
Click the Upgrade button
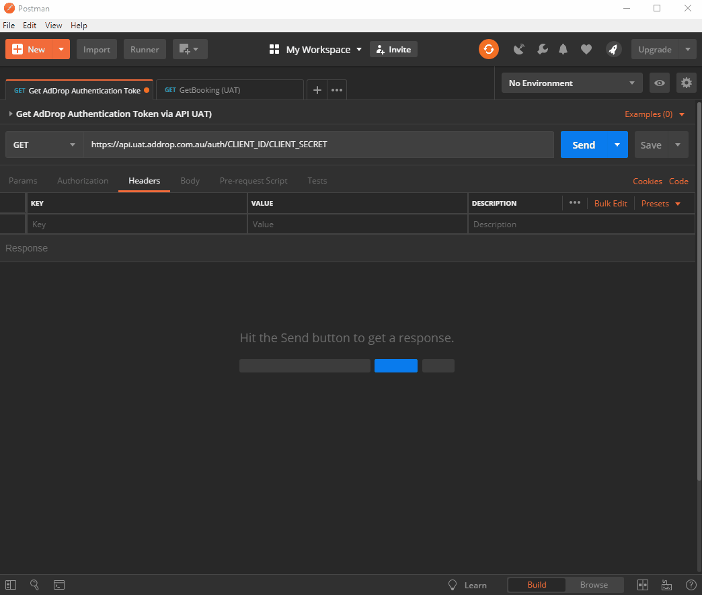[655, 49]
